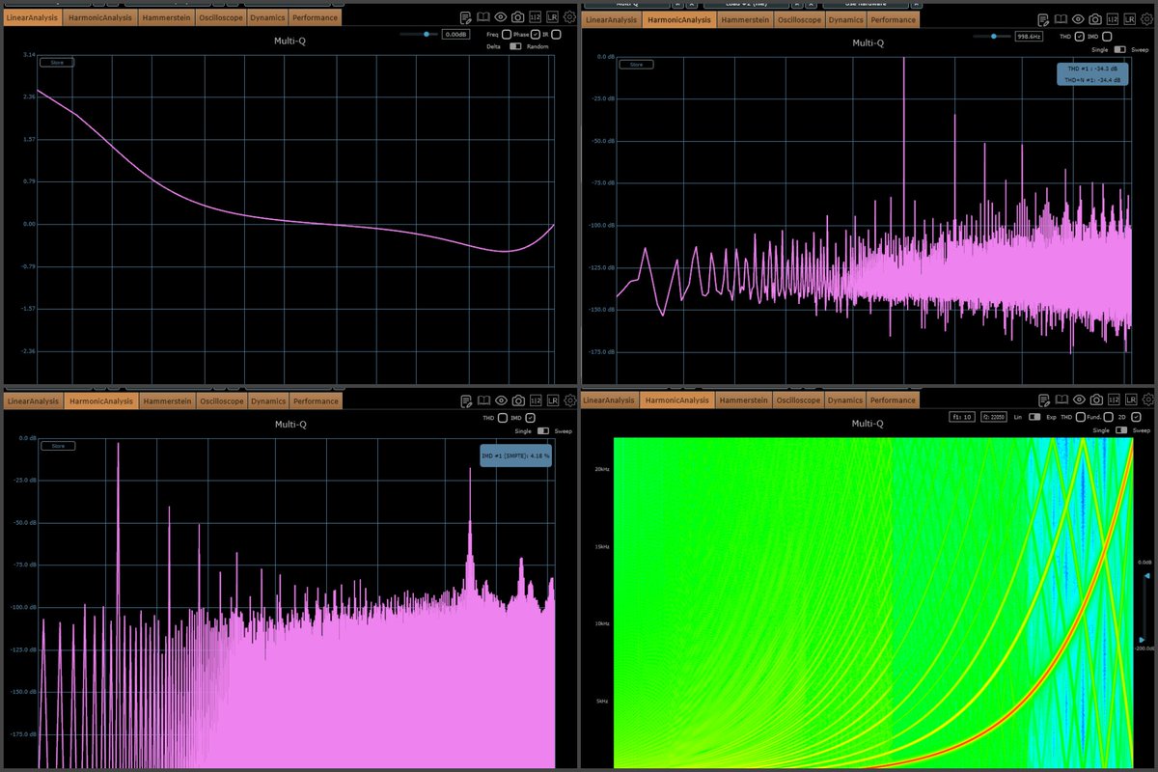Click the f1: 10 frequency field
Image resolution: width=1158 pixels, height=772 pixels.
point(963,417)
